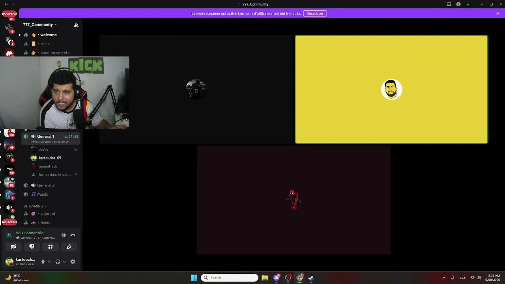505x284 pixels.
Task: Open user settings gear
Action: [x=73, y=262]
